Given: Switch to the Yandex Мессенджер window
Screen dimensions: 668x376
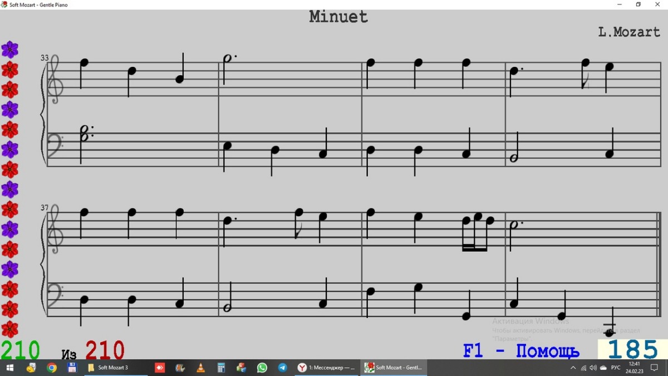Looking at the screenshot, I should coord(327,368).
